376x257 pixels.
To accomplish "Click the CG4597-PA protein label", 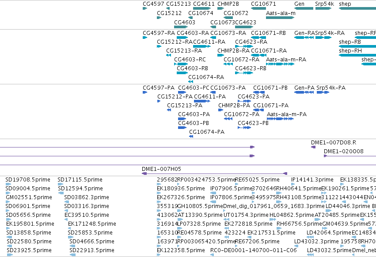I will click(159, 88).
